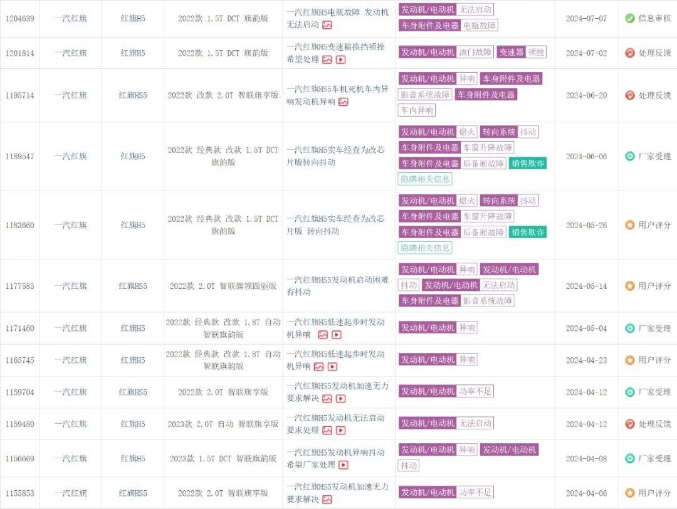Click 隐瞒相关信息 tag in complaint 1183660

(425, 248)
